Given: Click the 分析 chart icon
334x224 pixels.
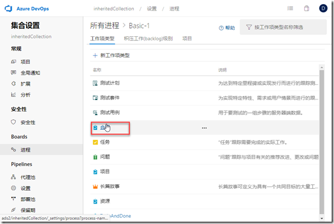Looking at the screenshot, I should click(14, 95).
